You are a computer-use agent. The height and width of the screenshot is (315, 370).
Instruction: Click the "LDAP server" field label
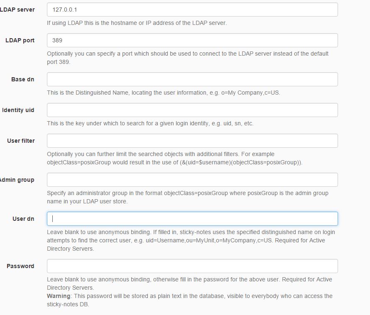pos(17,10)
